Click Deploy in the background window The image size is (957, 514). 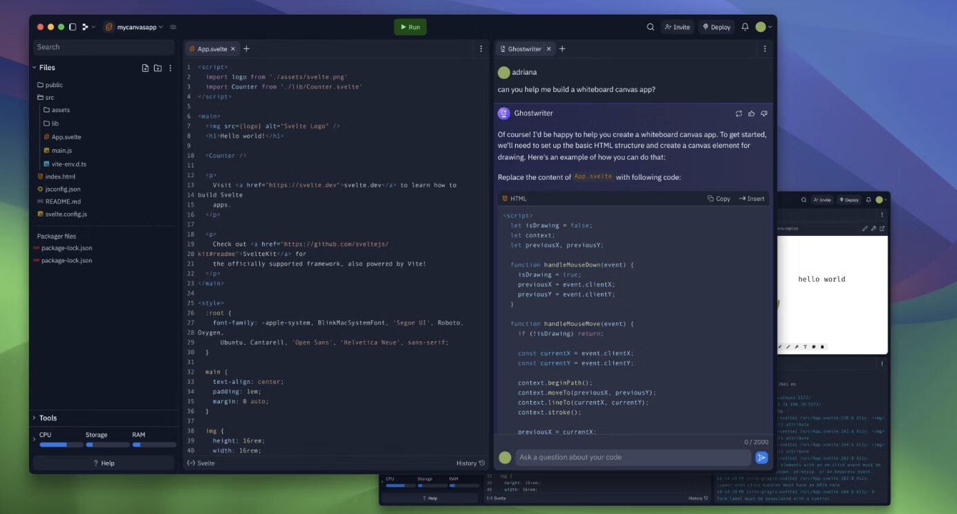coord(848,200)
